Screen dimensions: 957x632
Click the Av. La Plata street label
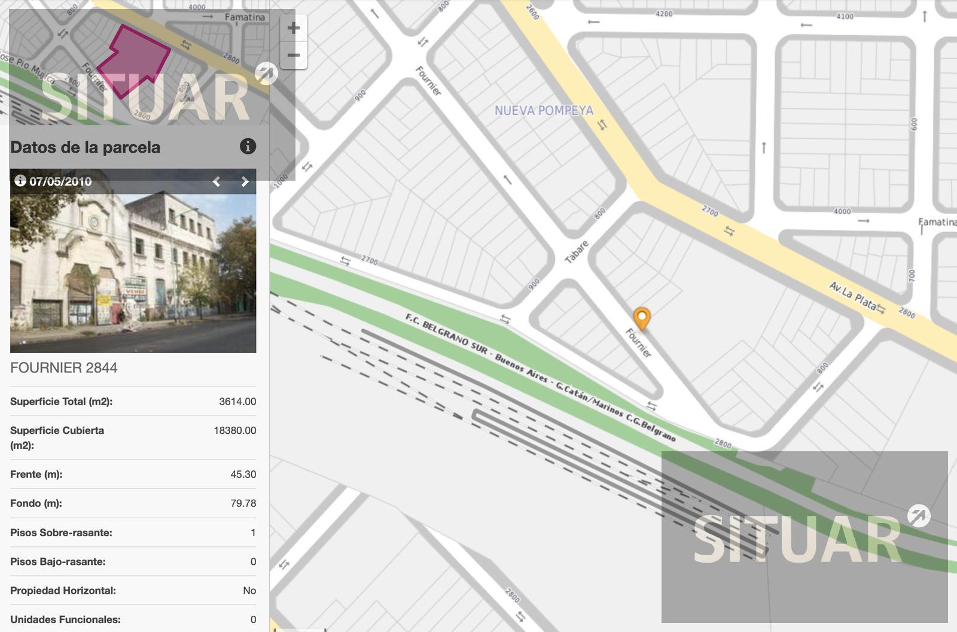point(853,295)
